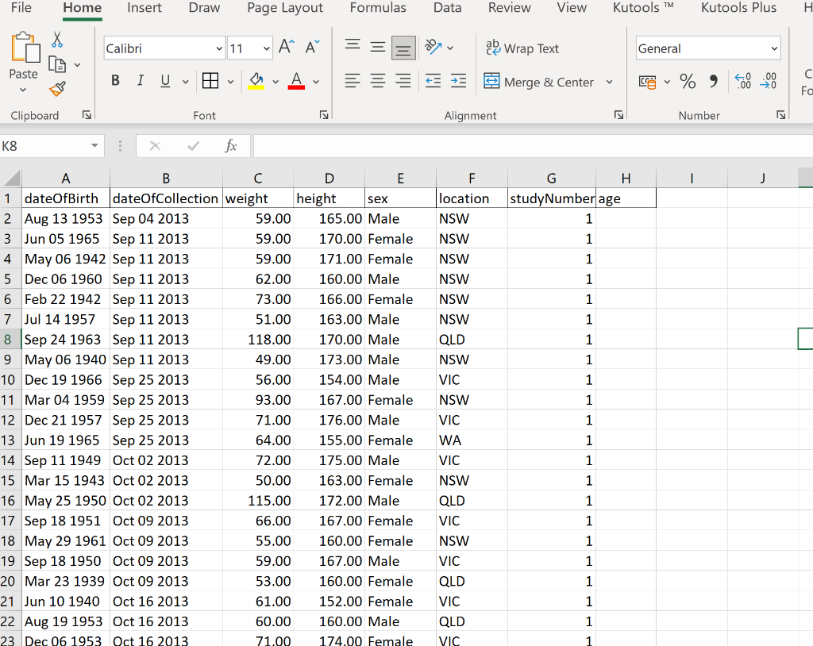Click the insert function fx icon
813x646 pixels.
[x=231, y=146]
